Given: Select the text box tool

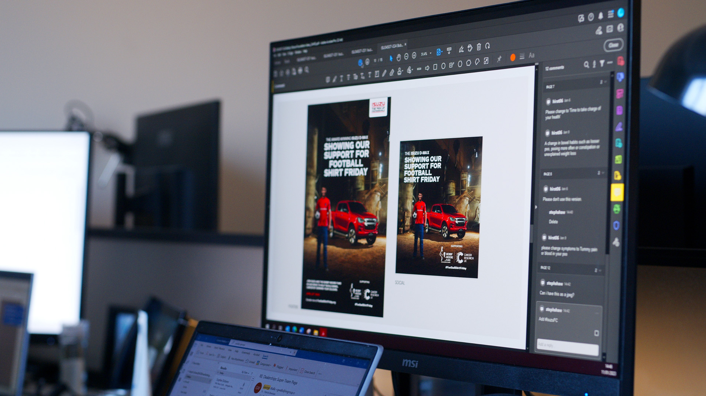Looking at the screenshot, I should (x=377, y=74).
